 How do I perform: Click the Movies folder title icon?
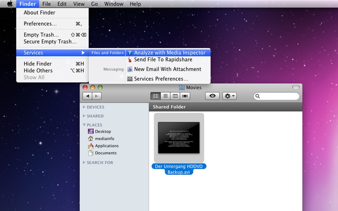(x=182, y=87)
